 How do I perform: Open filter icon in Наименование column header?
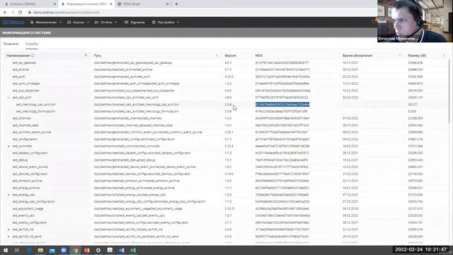point(86,55)
